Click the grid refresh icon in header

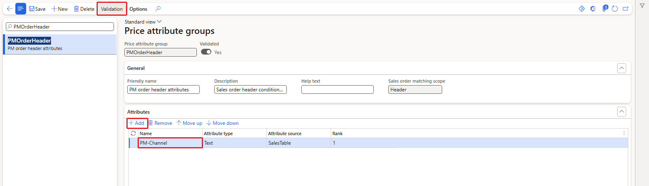[133, 134]
